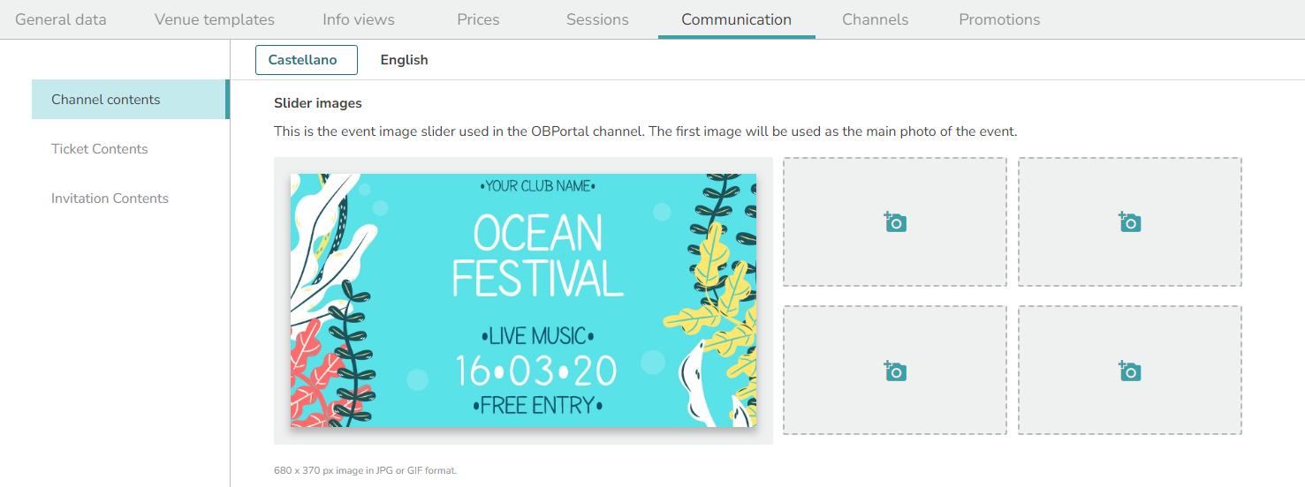Click add-photo camera icon in top-left empty slot
This screenshot has width=1305, height=487.
(x=895, y=221)
